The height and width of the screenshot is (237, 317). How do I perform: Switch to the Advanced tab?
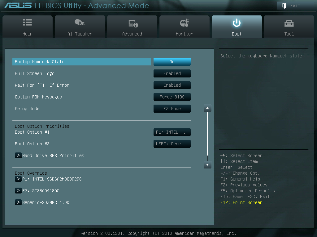tap(132, 27)
